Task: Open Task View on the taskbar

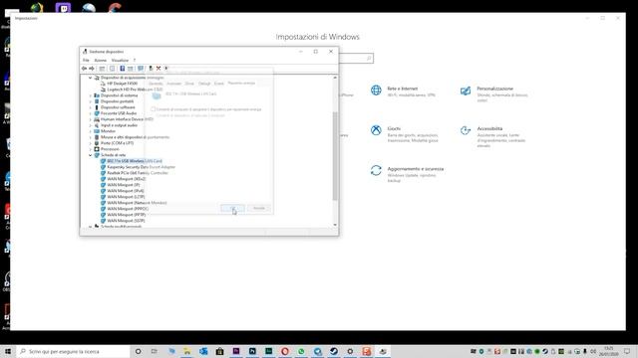Action: [x=155, y=351]
